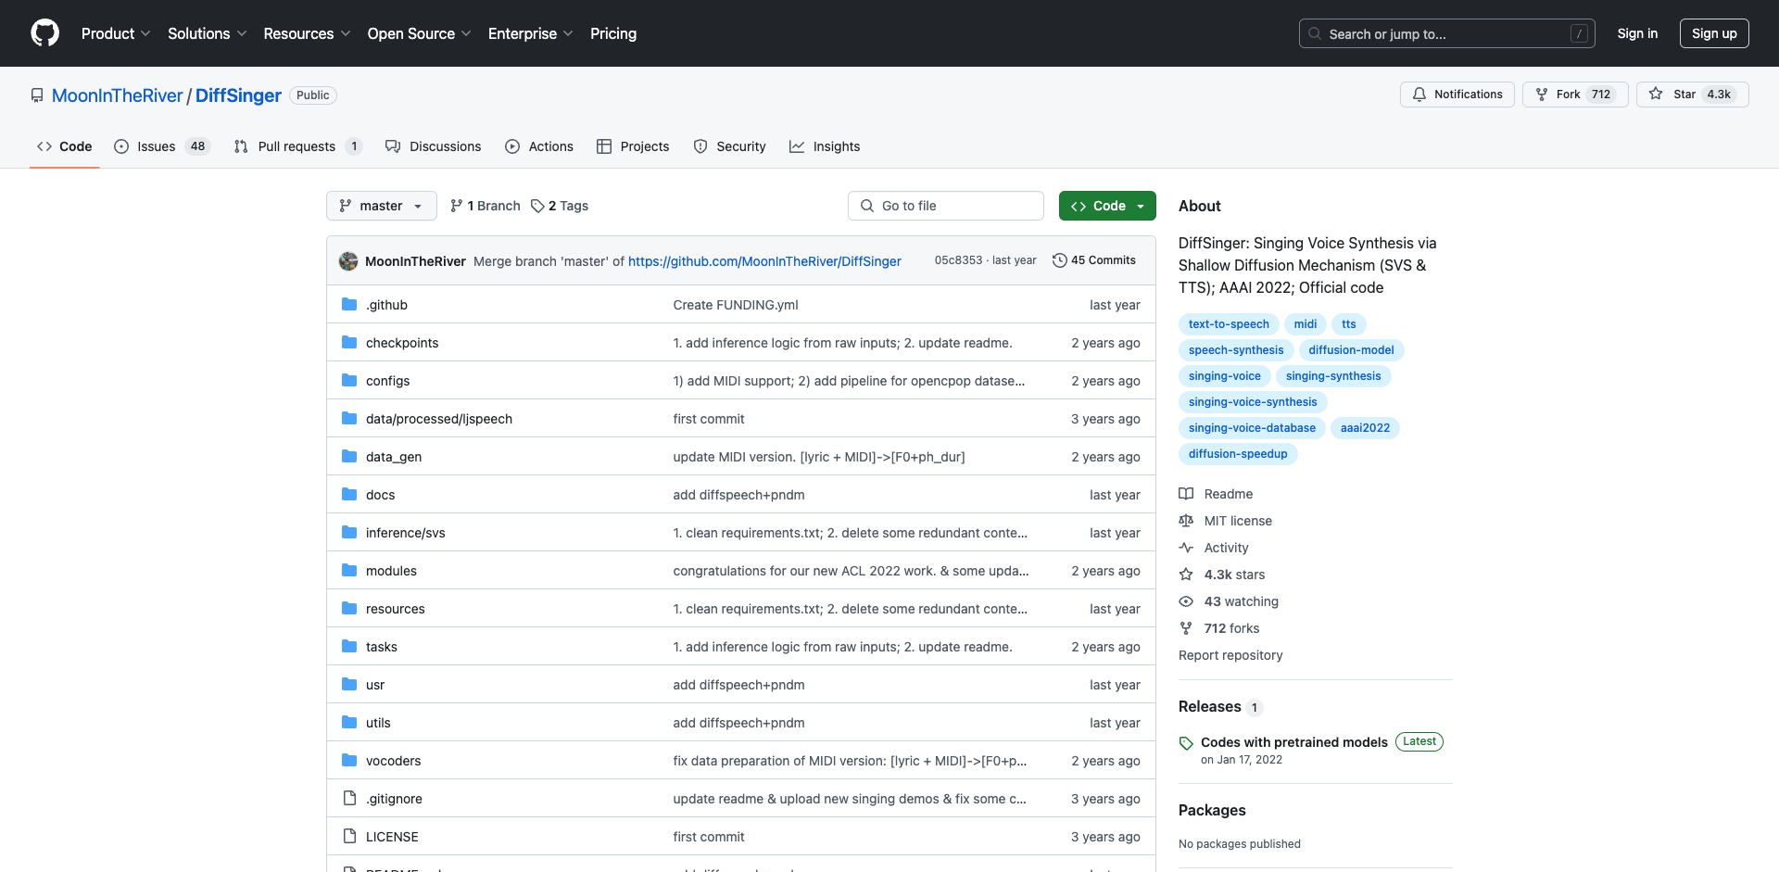Screen dimensions: 1779x872
Task: Switch to the Insights tab
Action: [825, 146]
